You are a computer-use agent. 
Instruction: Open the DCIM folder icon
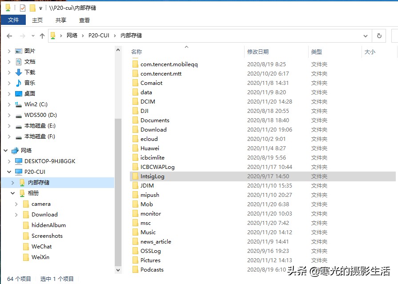136,102
